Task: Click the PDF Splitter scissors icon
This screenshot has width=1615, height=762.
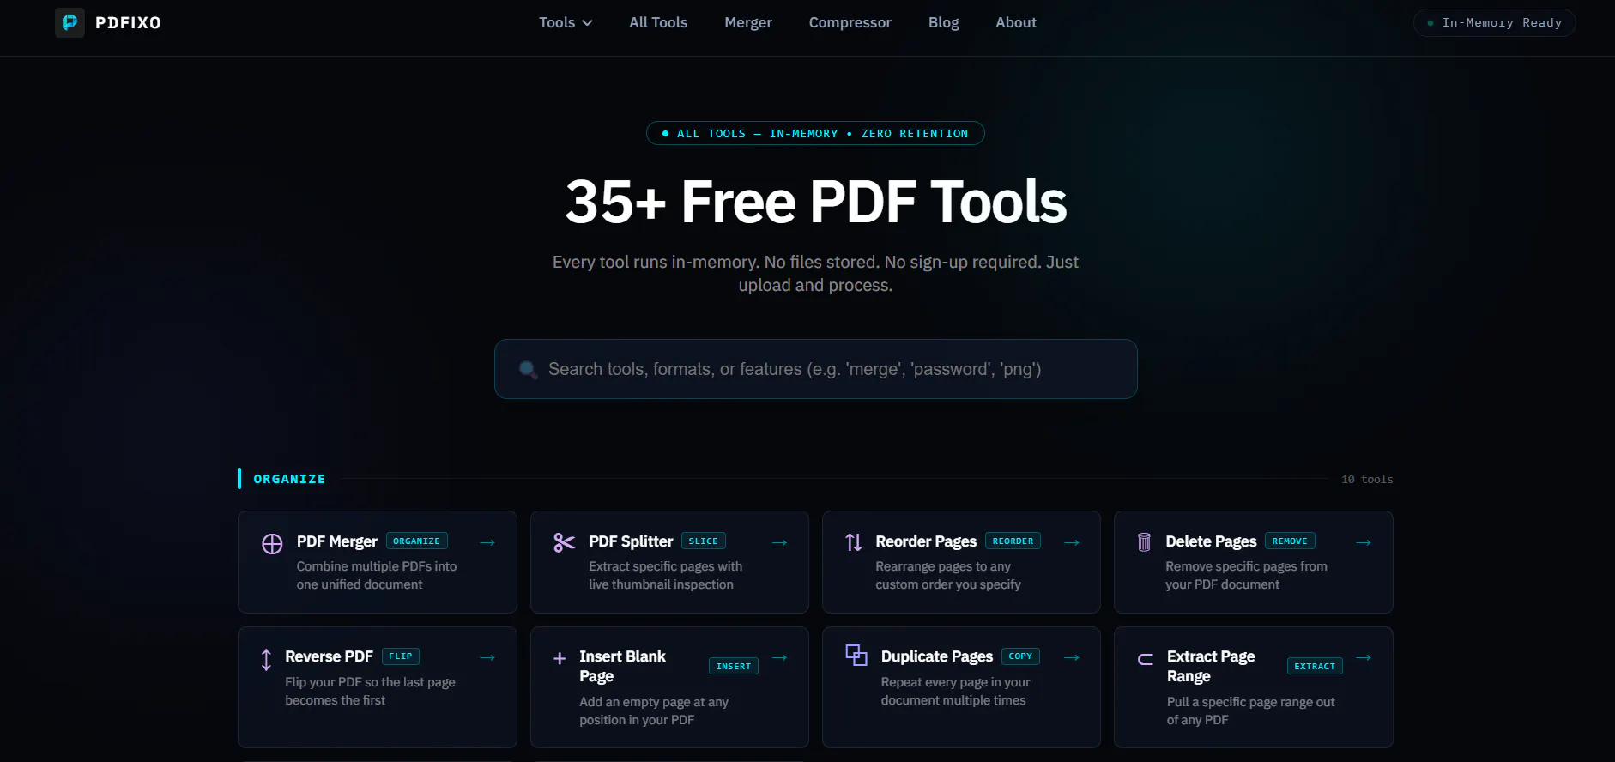Action: [x=564, y=542]
